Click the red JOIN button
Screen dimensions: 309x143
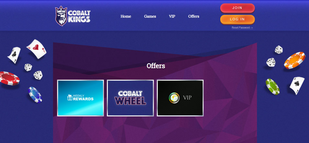click(x=237, y=8)
